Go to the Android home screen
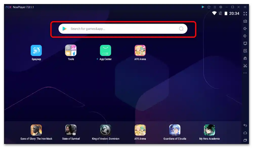The image size is (253, 148). 245,133
